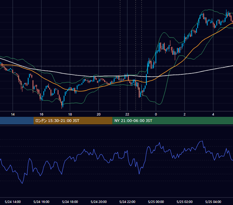Click the ロンドン 15:30-21:00 JST session bar
This screenshot has width=233, height=205.
point(73,121)
